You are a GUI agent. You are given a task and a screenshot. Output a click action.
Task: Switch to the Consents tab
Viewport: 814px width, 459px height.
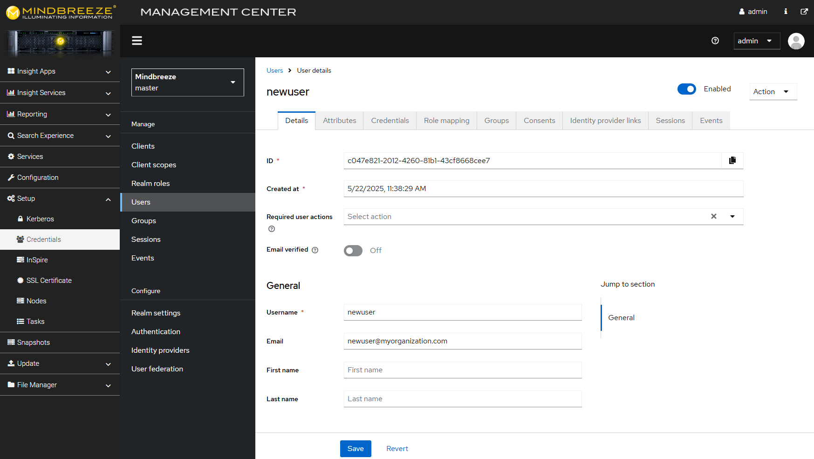[x=539, y=121]
